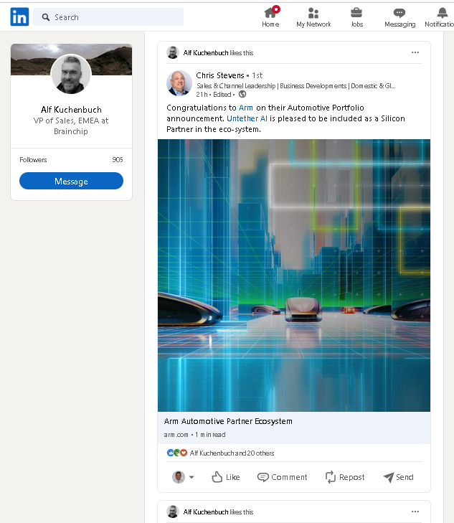This screenshot has height=523, width=454.
Task: View the reactions from Alf Kuchenbuch and 20 others
Action: click(x=231, y=453)
